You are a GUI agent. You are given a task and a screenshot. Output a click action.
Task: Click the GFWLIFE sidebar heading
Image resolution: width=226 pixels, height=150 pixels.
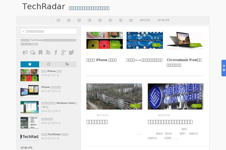point(26,148)
